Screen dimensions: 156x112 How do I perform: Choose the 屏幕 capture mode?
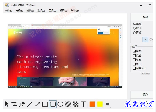137,24
